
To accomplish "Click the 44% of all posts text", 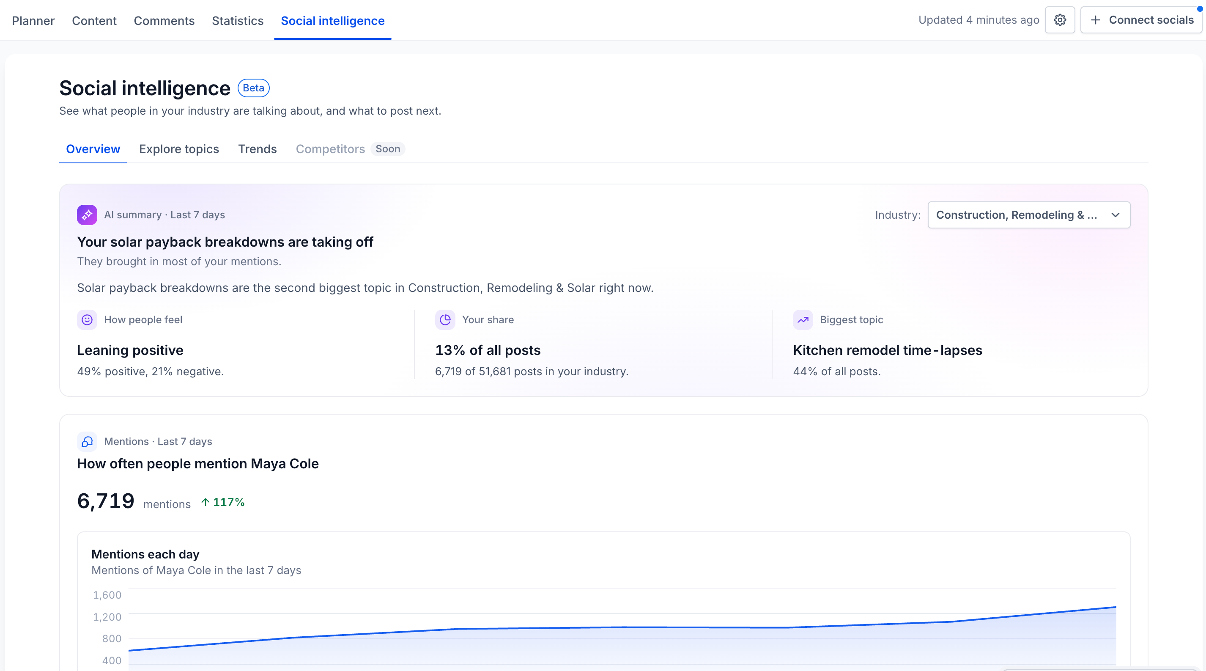I will [x=836, y=371].
